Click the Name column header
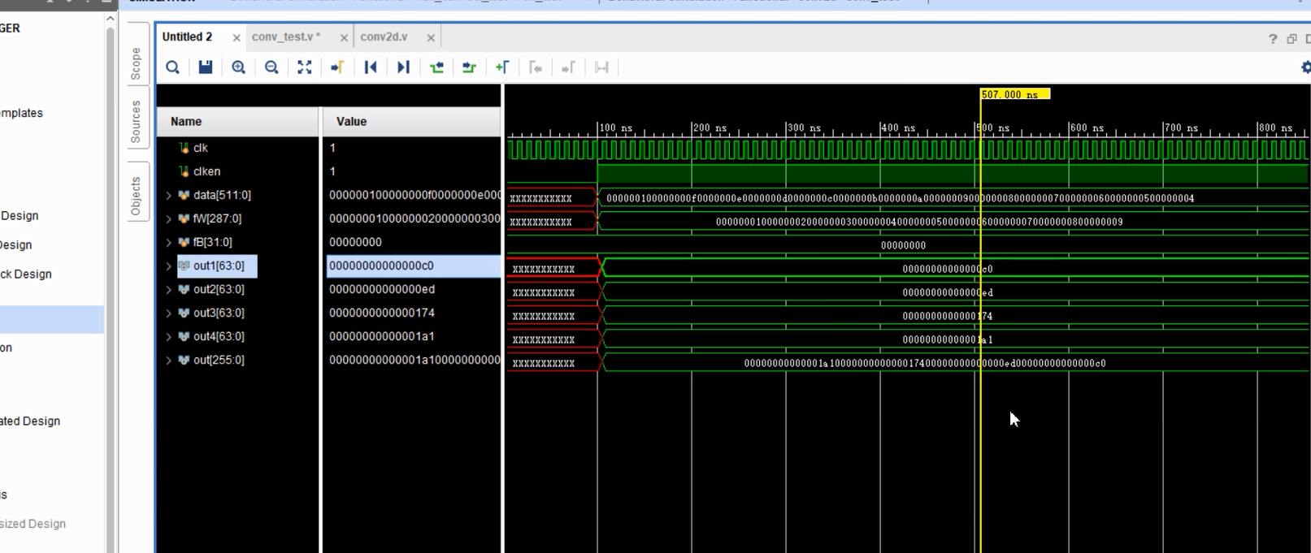Viewport: 1311px width, 553px height. pyautogui.click(x=237, y=122)
